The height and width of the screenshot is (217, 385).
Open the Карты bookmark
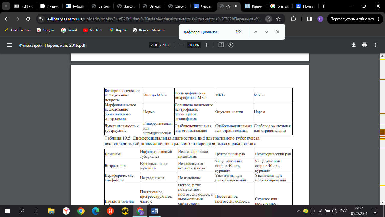(118, 30)
